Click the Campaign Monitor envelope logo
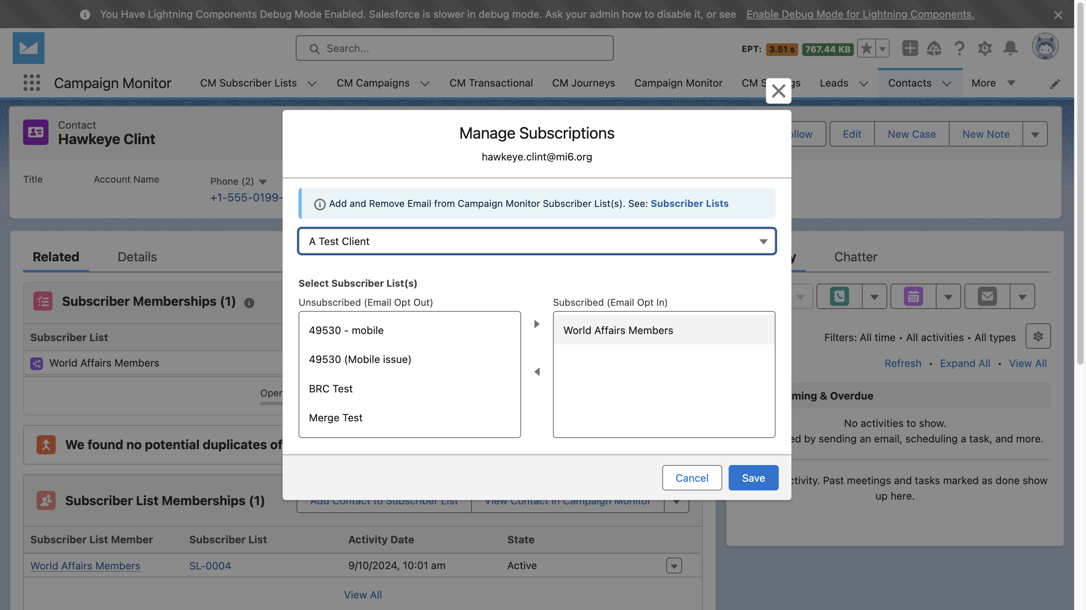 [28, 48]
